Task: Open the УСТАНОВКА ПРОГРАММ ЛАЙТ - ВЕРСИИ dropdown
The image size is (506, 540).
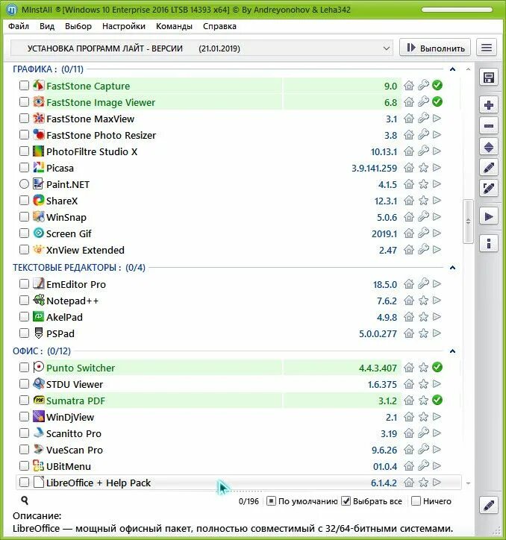Action: pyautogui.click(x=202, y=48)
